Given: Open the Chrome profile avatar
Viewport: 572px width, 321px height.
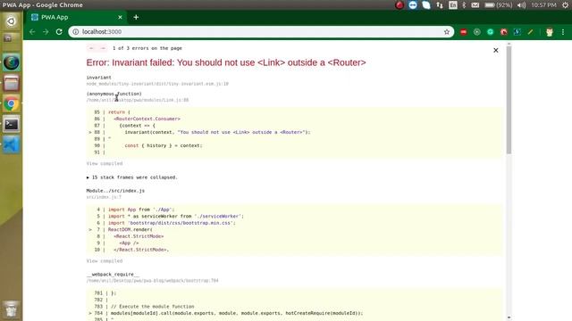Looking at the screenshot, I should (x=550, y=32).
